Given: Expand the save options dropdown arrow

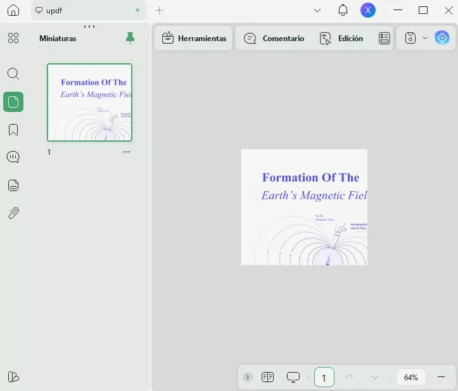Looking at the screenshot, I should point(425,38).
